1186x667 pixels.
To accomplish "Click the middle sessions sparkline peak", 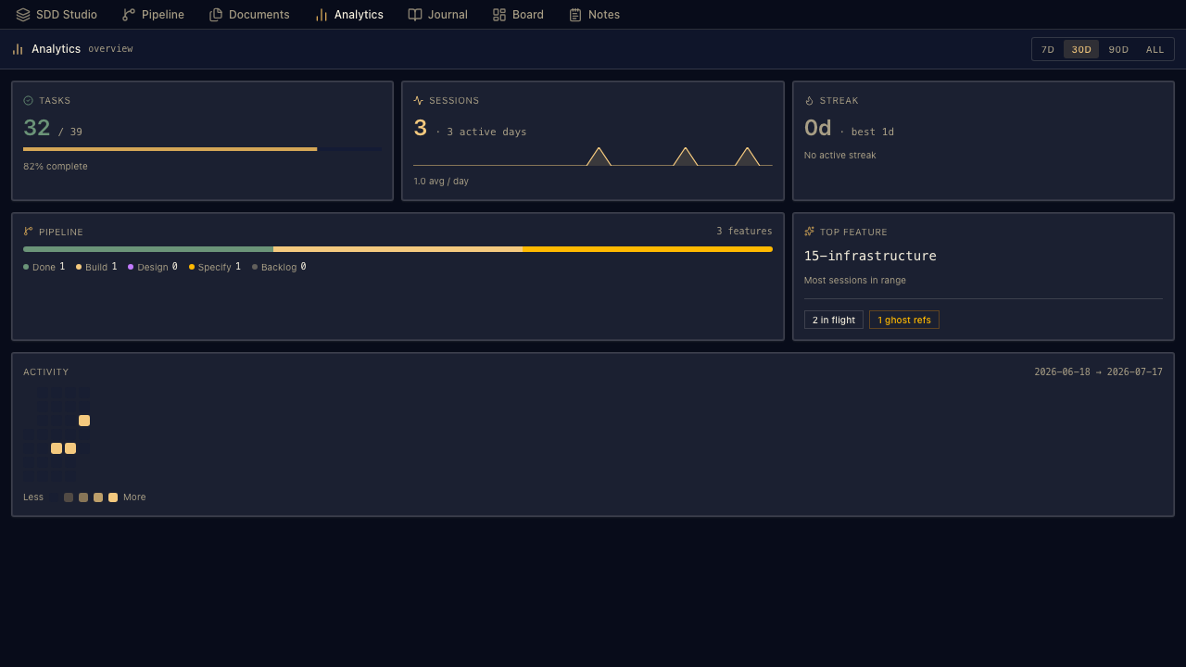I will (685, 156).
